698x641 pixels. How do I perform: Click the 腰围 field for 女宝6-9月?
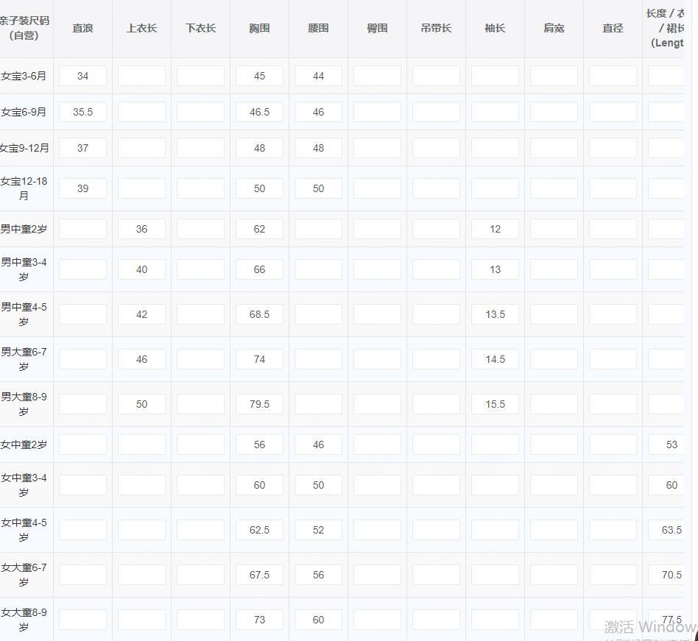pyautogui.click(x=318, y=112)
